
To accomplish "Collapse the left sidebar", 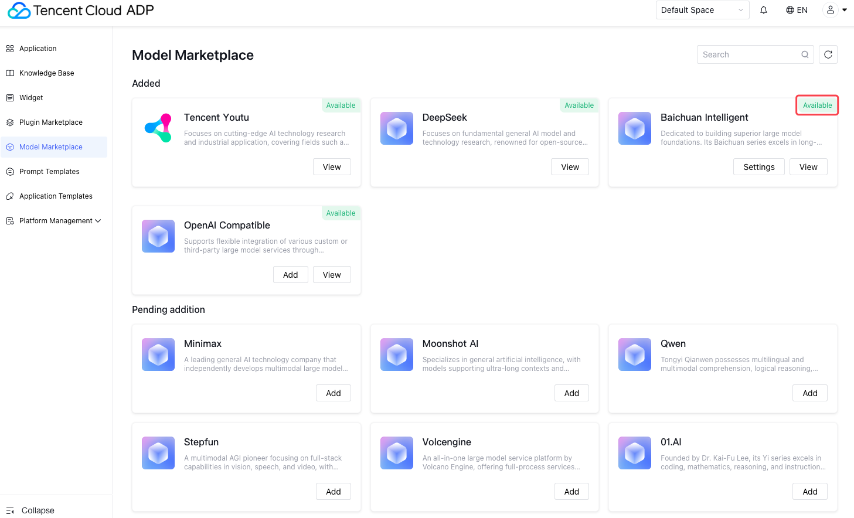I will (x=30, y=510).
